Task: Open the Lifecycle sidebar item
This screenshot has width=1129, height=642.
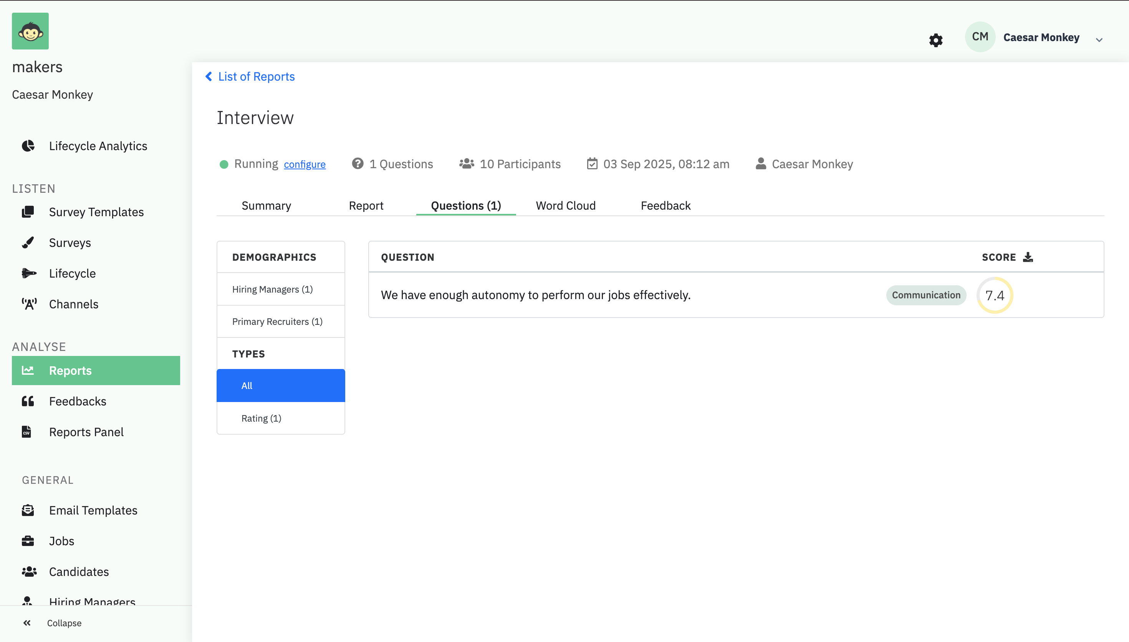Action: click(x=72, y=273)
